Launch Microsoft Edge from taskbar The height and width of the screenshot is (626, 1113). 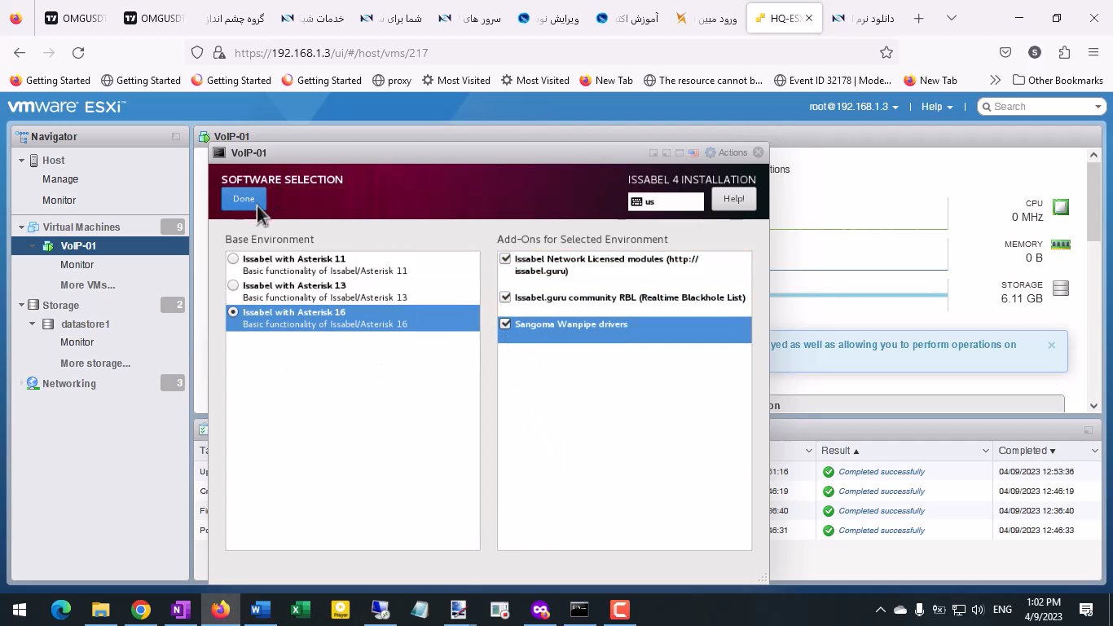pos(61,610)
